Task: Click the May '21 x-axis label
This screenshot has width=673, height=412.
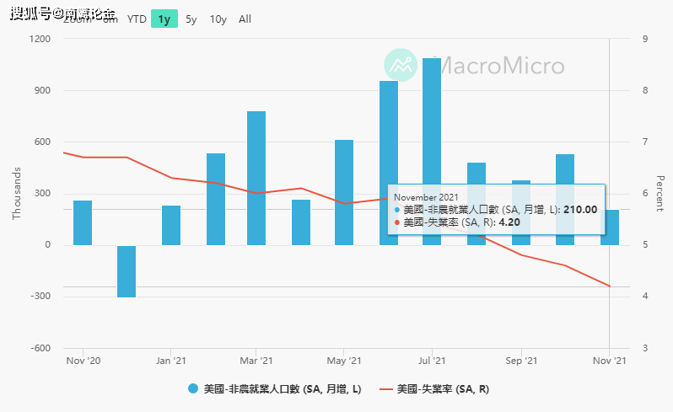Action: point(344,361)
